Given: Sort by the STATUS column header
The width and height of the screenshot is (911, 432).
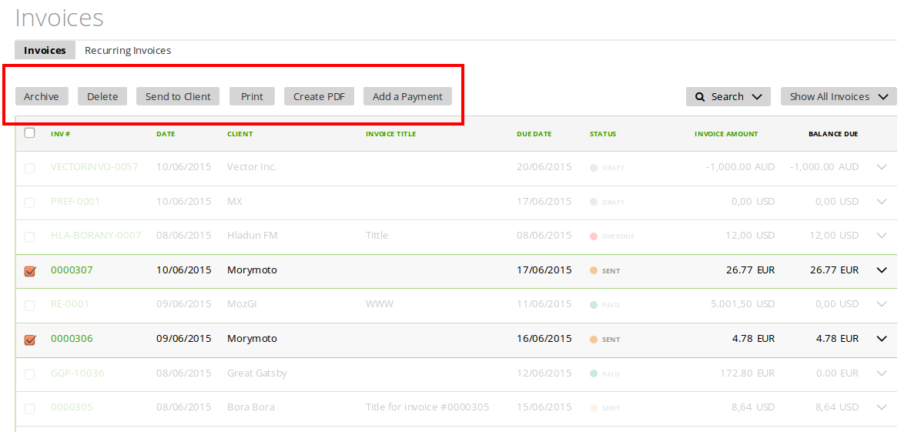Looking at the screenshot, I should coord(602,134).
